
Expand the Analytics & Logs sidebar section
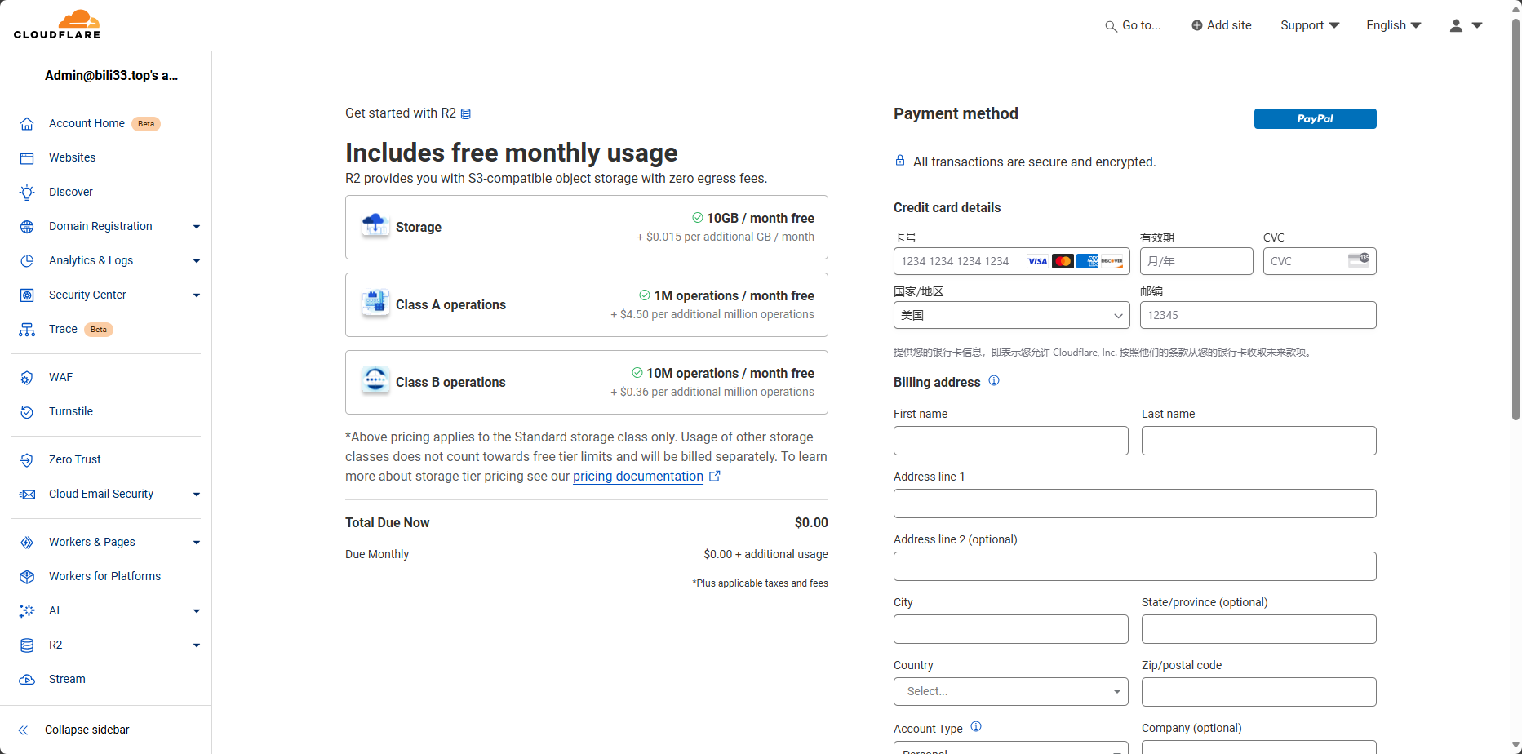click(196, 260)
